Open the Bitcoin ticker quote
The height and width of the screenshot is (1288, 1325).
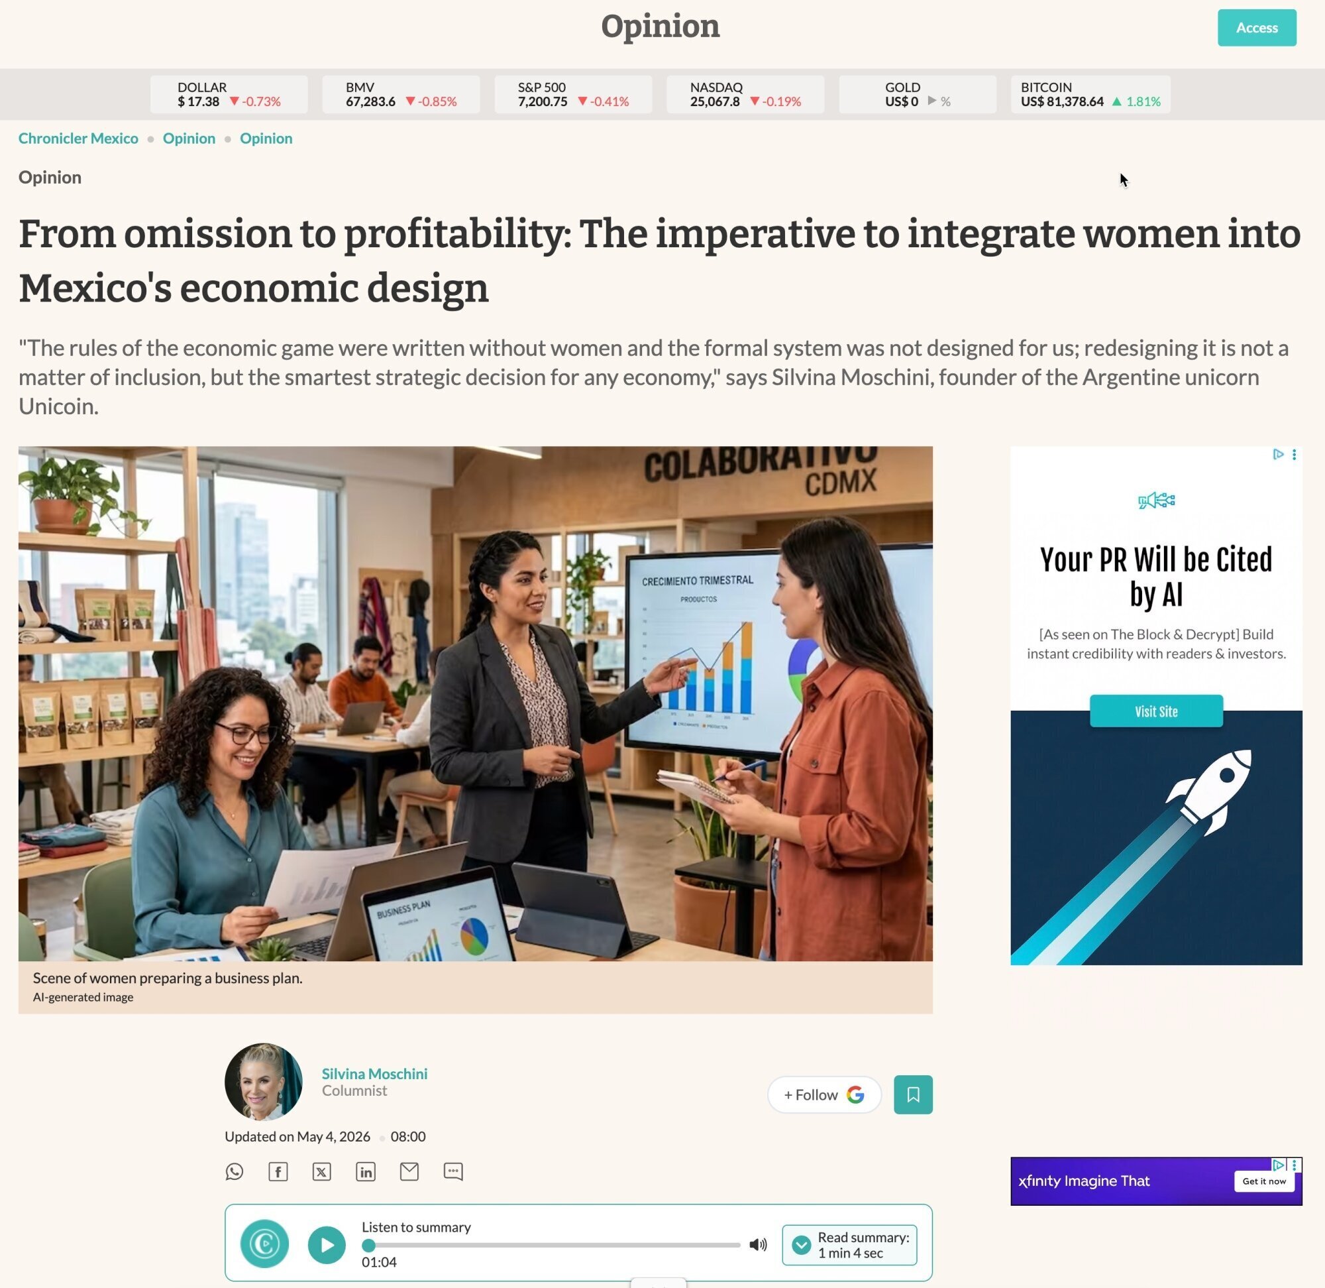click(x=1090, y=94)
